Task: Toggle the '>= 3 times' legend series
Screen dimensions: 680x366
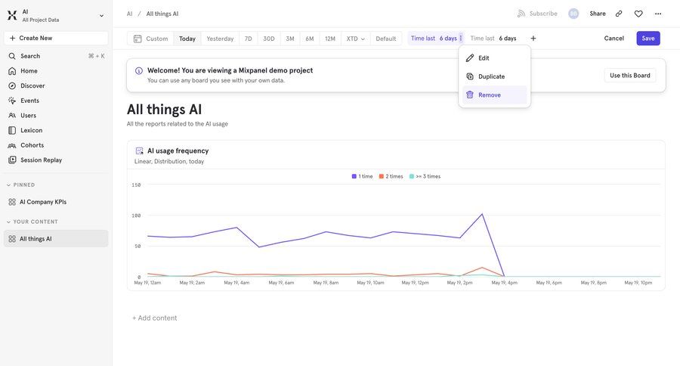Action: (424, 176)
